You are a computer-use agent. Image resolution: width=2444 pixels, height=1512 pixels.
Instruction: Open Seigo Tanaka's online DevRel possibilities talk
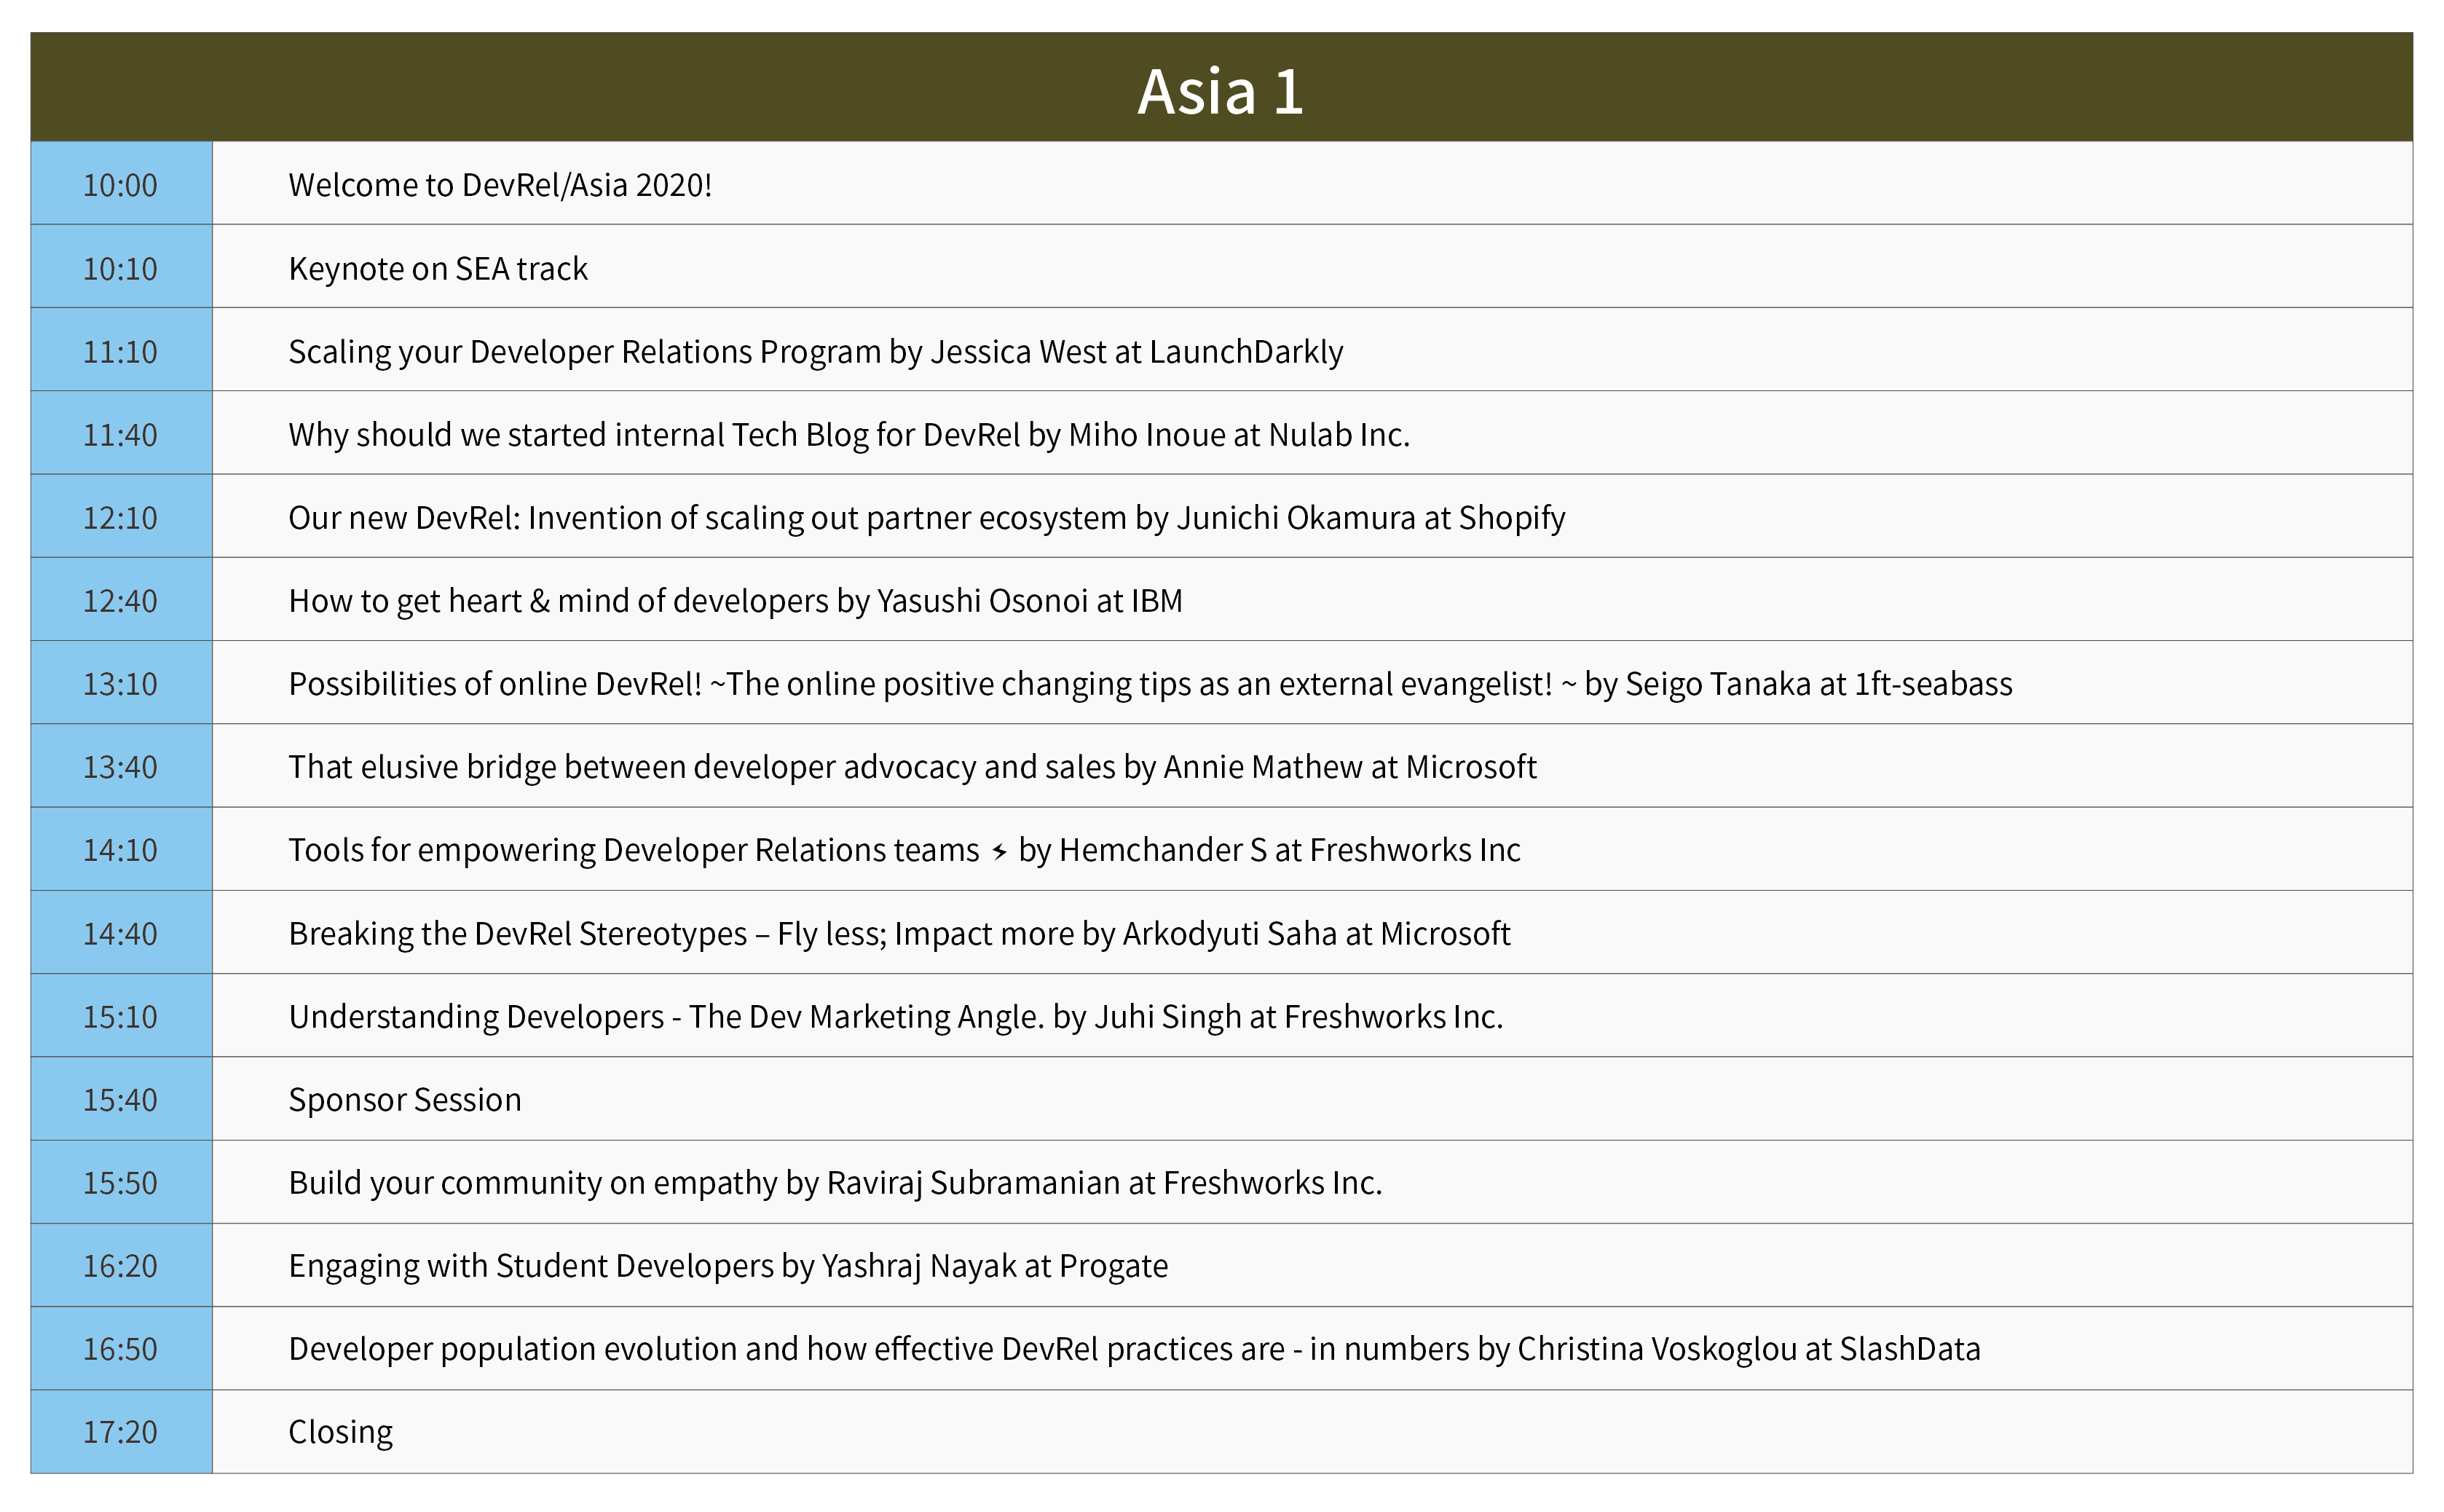pos(1149,683)
